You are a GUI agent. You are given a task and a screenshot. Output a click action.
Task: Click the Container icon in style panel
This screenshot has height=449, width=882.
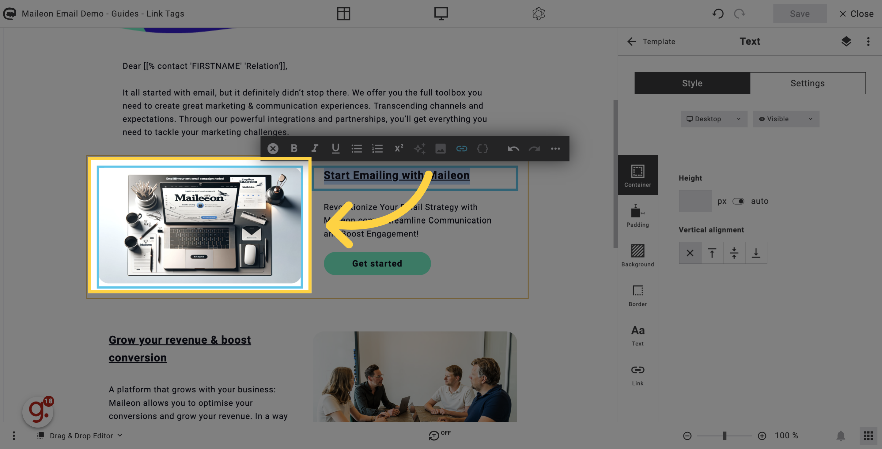(x=638, y=175)
